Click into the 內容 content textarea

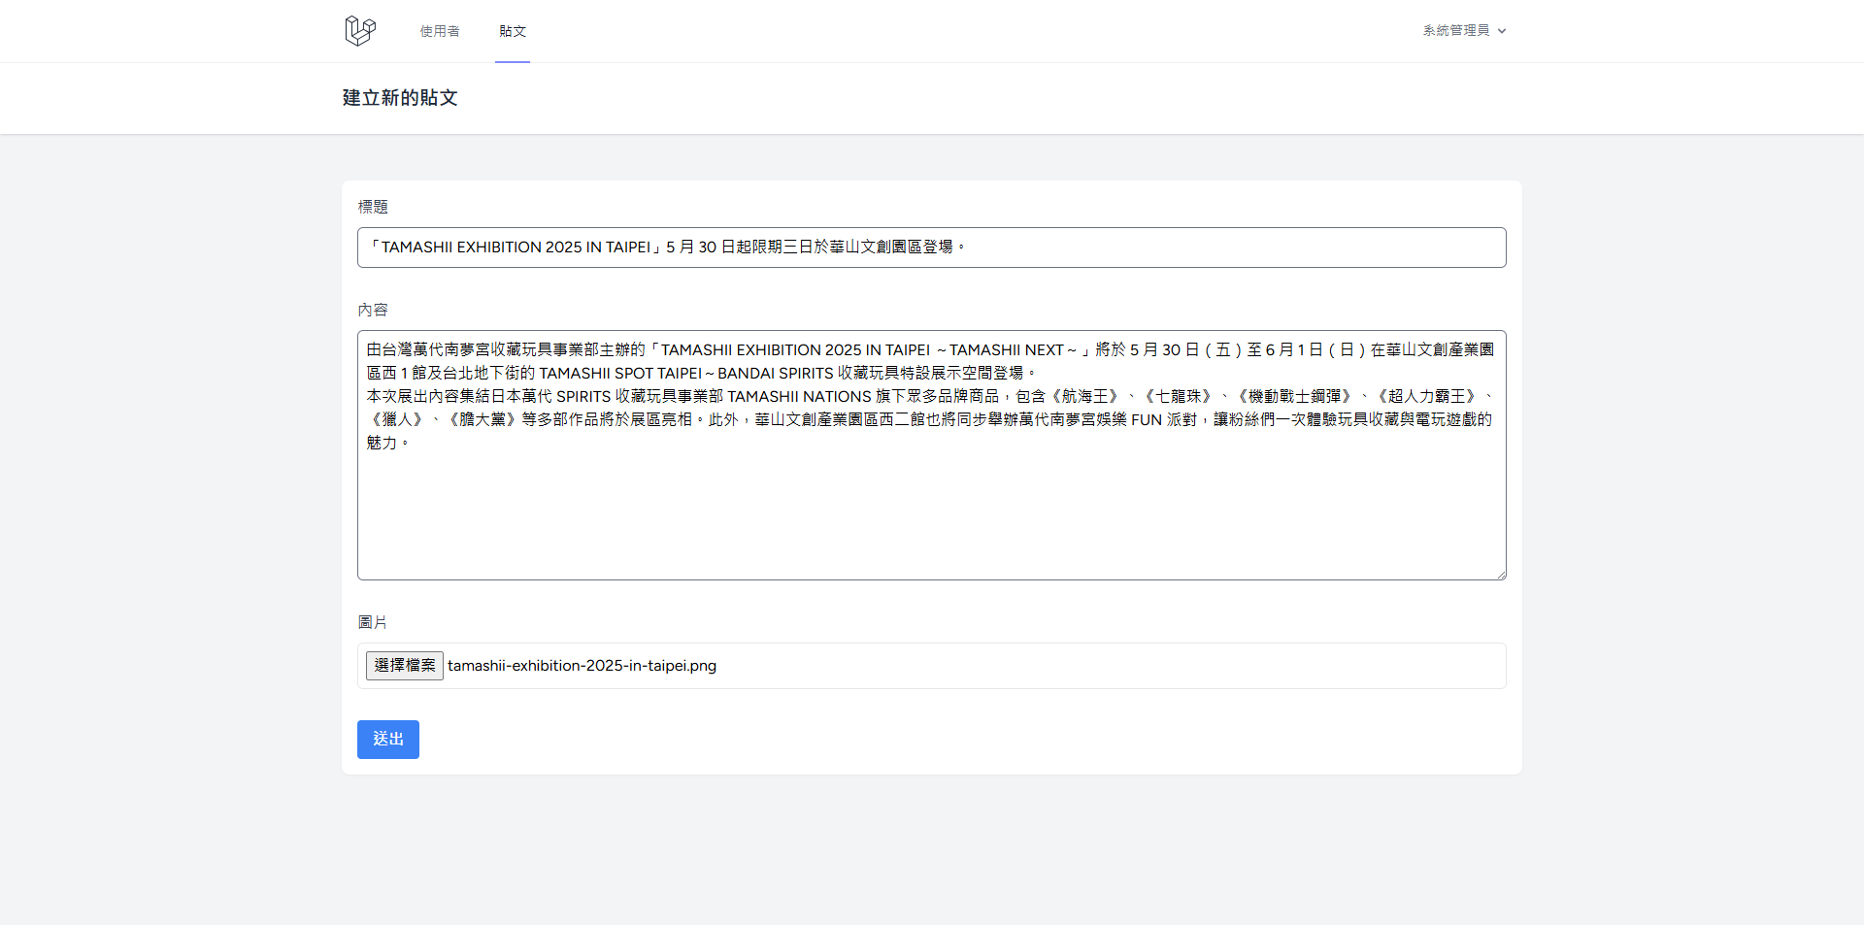pos(932,455)
